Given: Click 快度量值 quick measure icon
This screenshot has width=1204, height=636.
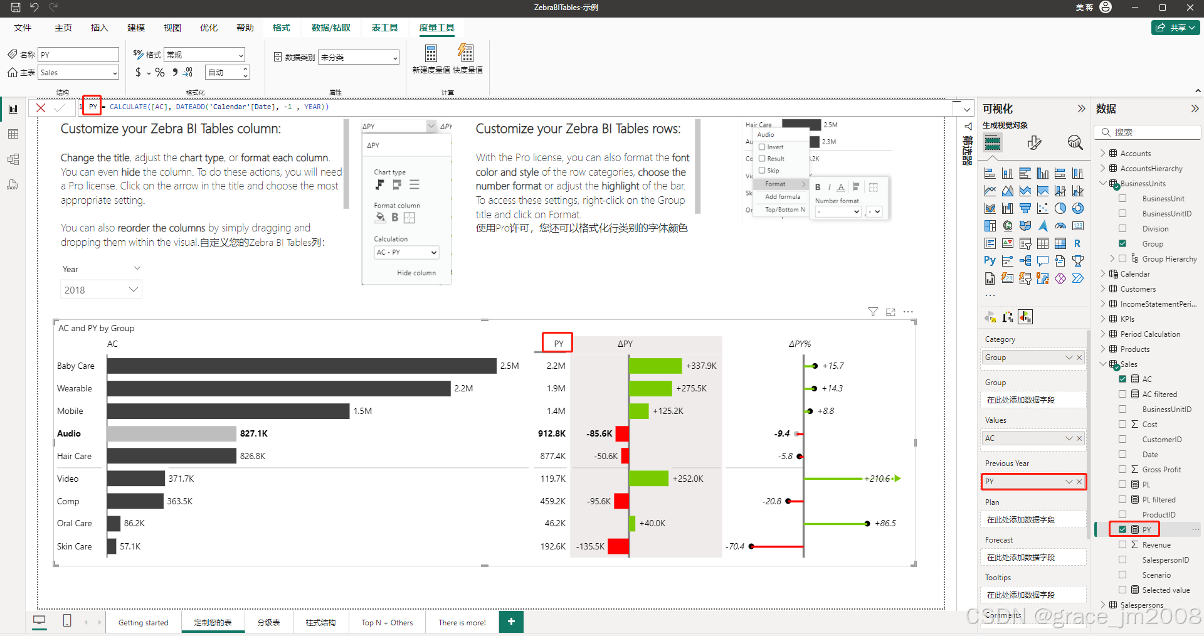Looking at the screenshot, I should click(x=466, y=53).
